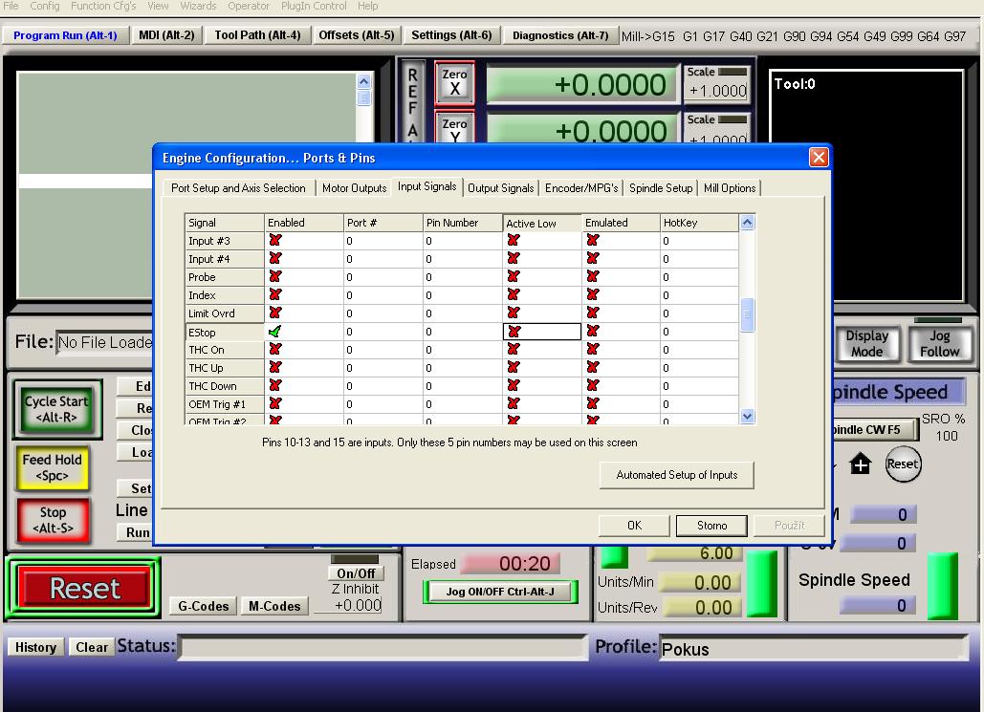Hit the red Stop button

(x=53, y=520)
